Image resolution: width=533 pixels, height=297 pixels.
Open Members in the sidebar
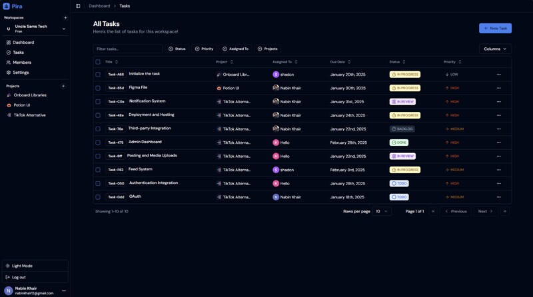(21, 63)
